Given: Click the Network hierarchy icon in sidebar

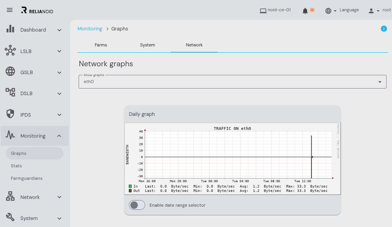Looking at the screenshot, I should pyautogui.click(x=10, y=196).
